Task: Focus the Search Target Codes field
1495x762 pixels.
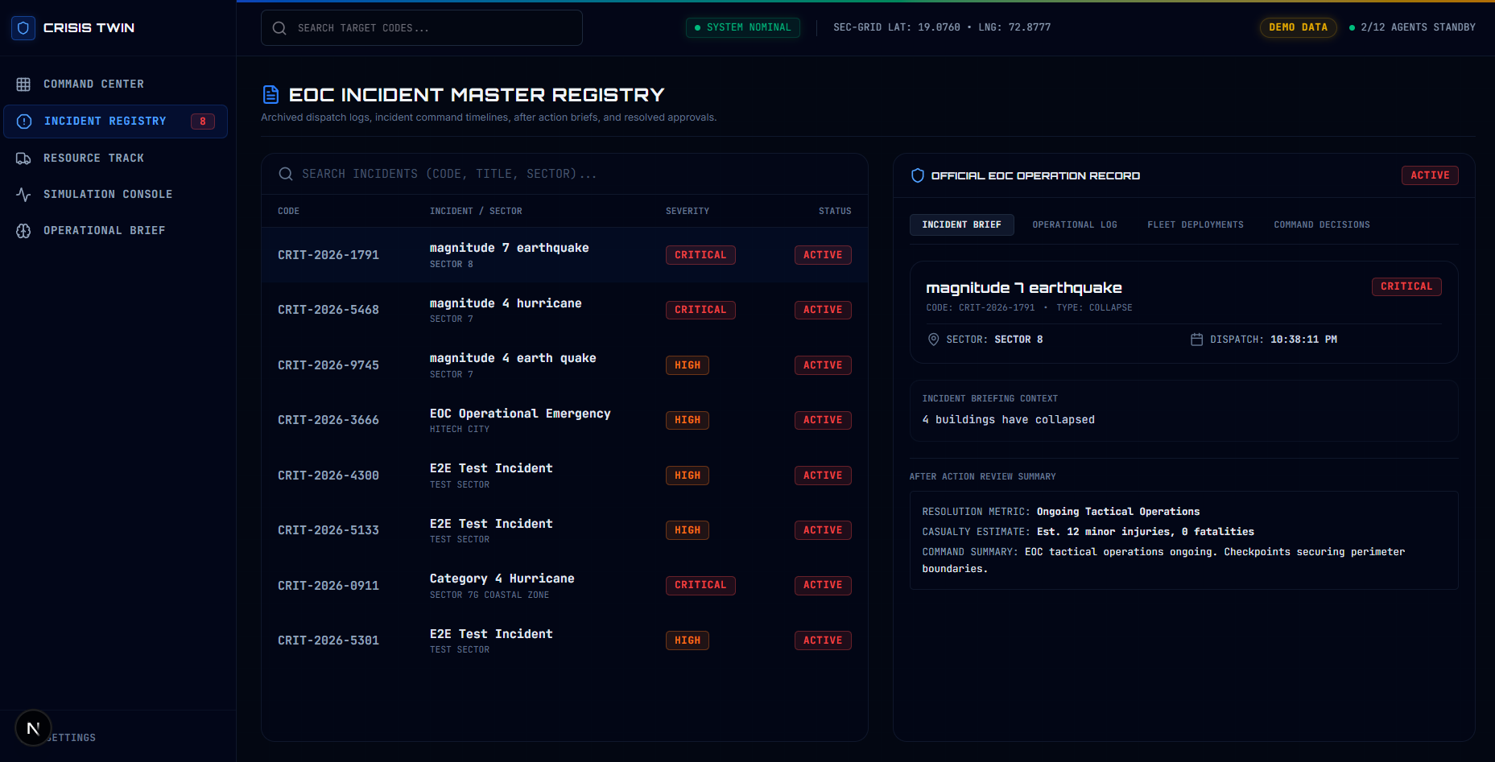Action: 422,28
